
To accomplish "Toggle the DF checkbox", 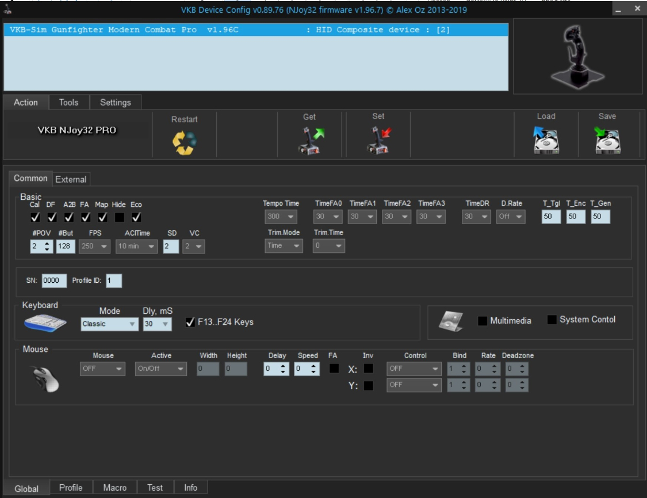I will [x=52, y=217].
